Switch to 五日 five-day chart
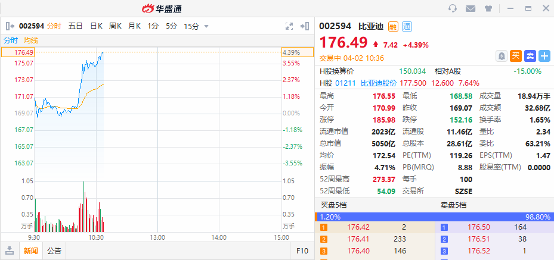 [x=75, y=26]
